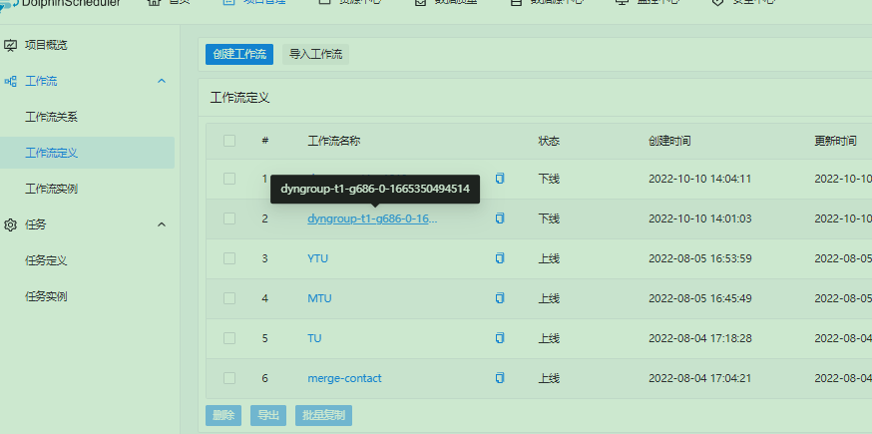Open the merge-contact workflow link
Viewport: 872px width, 434px height.
click(x=345, y=378)
